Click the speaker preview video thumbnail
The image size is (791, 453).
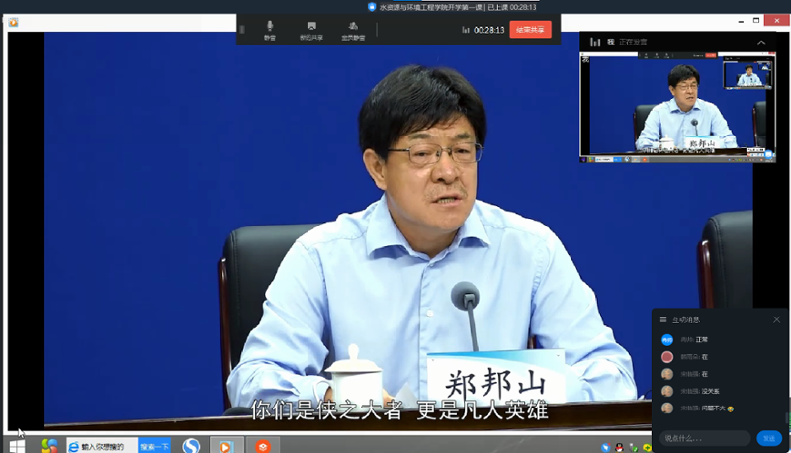point(677,108)
